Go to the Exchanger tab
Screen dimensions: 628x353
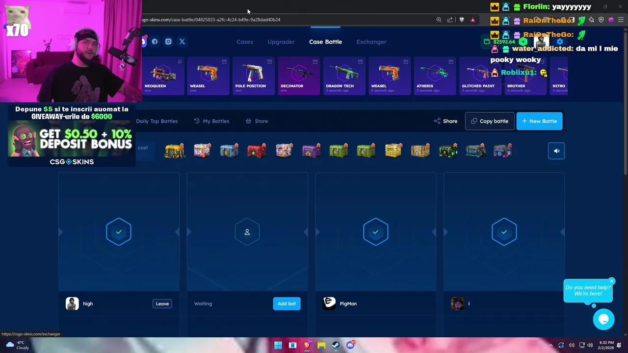[371, 42]
